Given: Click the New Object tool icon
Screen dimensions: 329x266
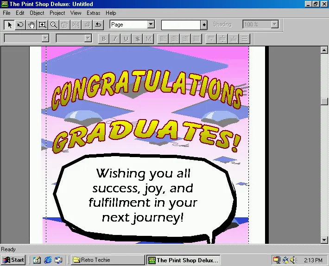Looking at the screenshot, I should (42, 25).
